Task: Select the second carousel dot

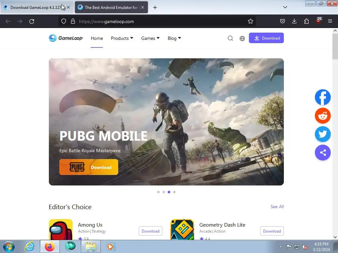Action: pos(164,192)
